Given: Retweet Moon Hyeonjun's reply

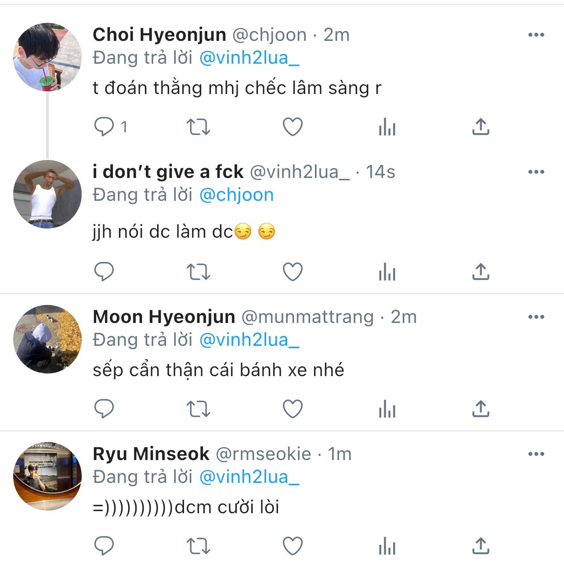Looking at the screenshot, I should pos(199,409).
